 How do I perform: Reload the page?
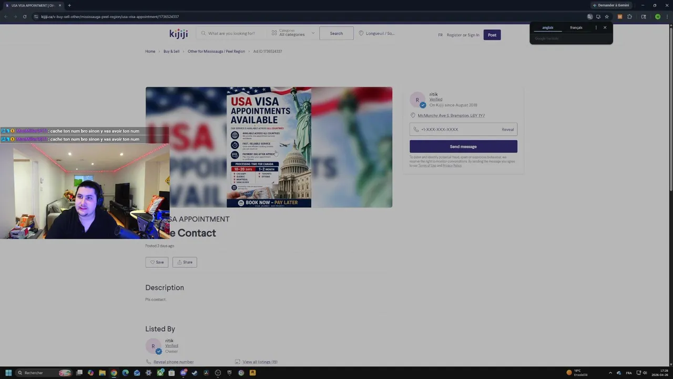tap(24, 16)
